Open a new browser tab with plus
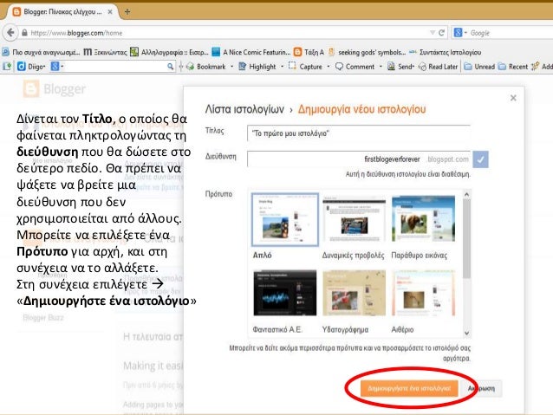The height and width of the screenshot is (415, 553). pos(127,12)
